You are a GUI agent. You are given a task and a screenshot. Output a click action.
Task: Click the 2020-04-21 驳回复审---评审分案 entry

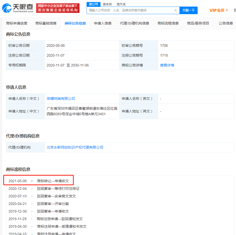[x=39, y=204]
